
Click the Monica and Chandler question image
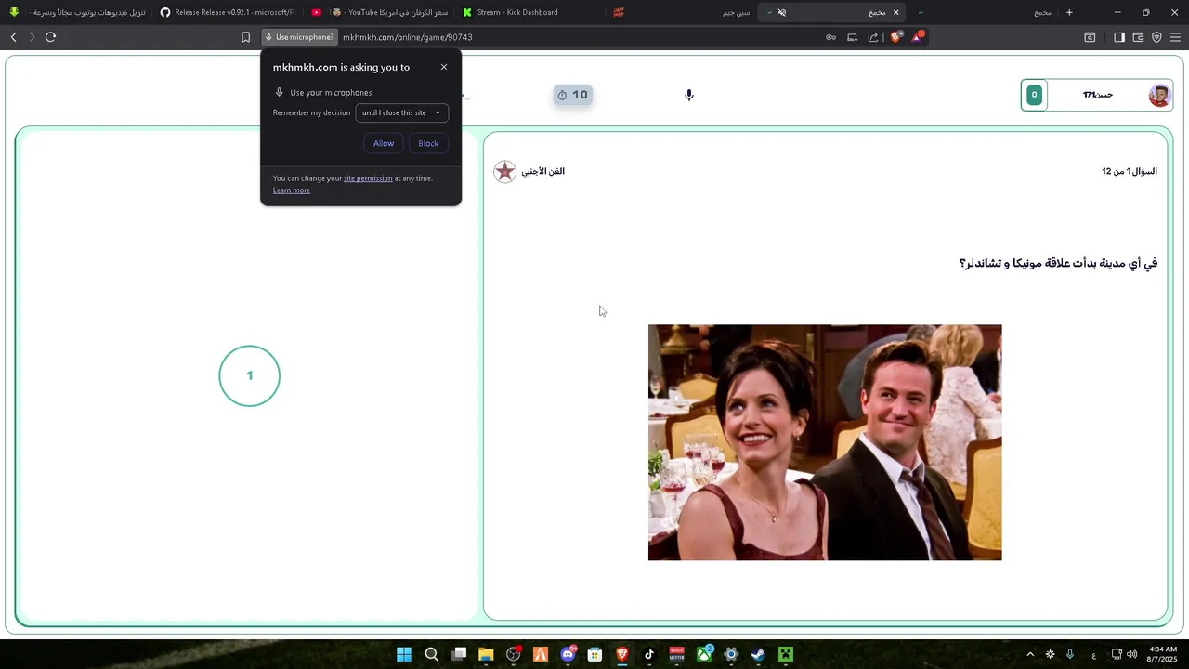[825, 442]
